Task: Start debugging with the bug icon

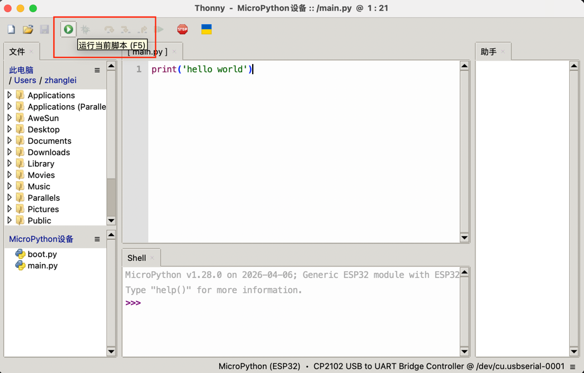Action: pos(86,29)
